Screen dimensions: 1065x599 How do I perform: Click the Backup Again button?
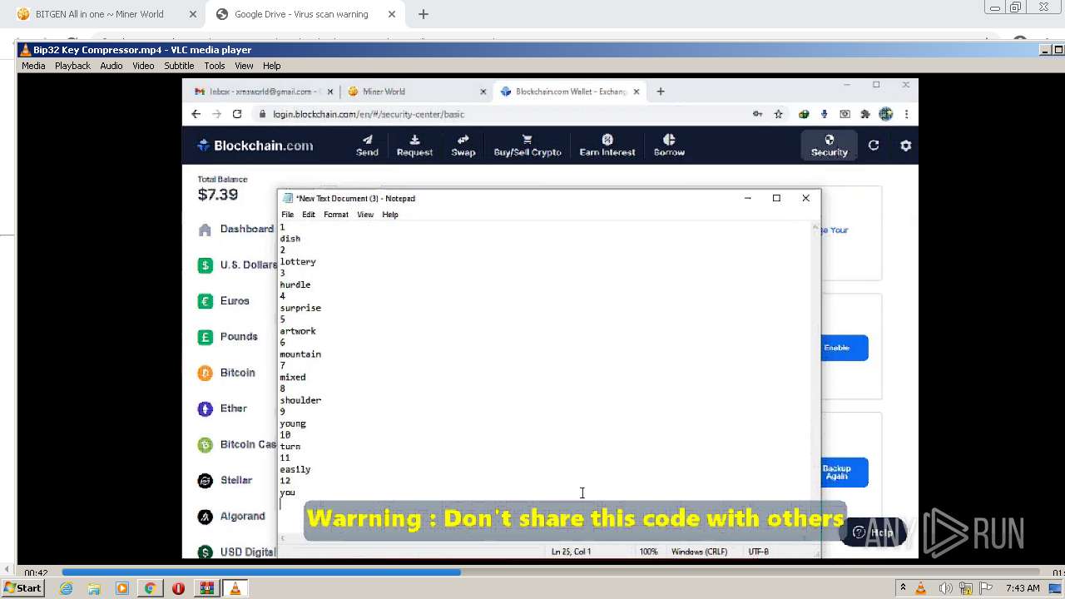pyautogui.click(x=845, y=473)
